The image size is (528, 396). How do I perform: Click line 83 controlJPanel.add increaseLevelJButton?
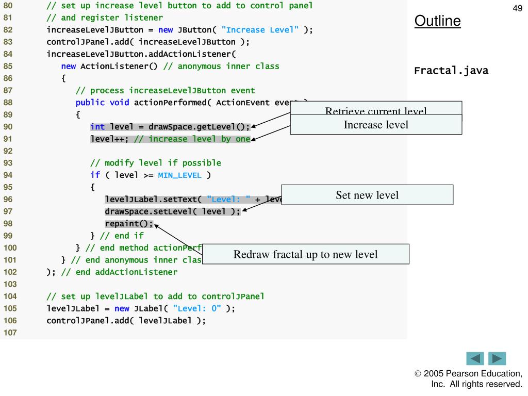click(x=148, y=42)
